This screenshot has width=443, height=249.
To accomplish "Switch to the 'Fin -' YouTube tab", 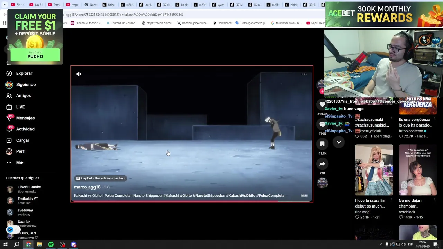I will [18, 5].
